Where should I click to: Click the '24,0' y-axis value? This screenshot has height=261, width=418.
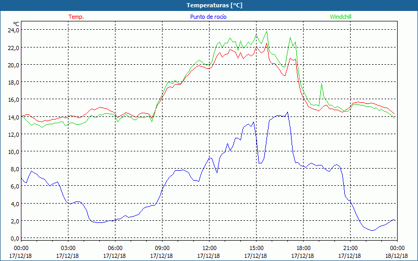14,30
